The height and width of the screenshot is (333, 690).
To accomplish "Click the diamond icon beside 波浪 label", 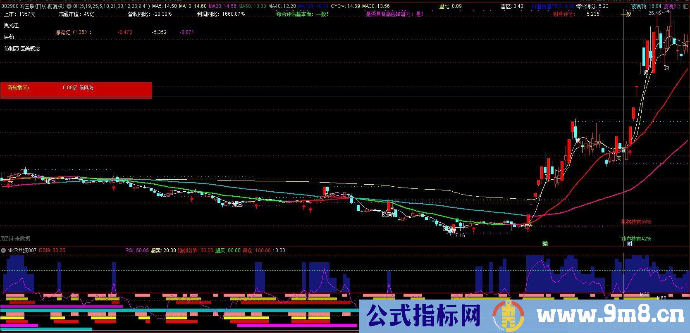I will [x=678, y=7].
